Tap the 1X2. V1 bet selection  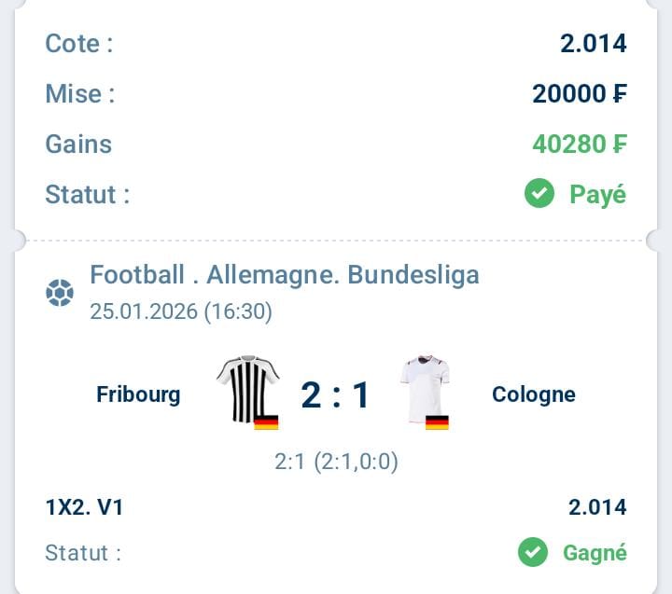coord(84,507)
